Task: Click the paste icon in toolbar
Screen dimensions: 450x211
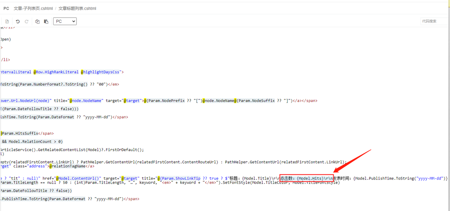Action: tap(46, 21)
